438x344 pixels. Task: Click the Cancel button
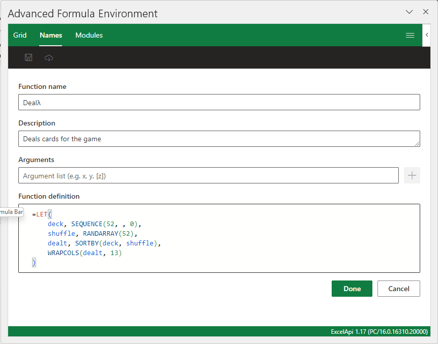398,289
